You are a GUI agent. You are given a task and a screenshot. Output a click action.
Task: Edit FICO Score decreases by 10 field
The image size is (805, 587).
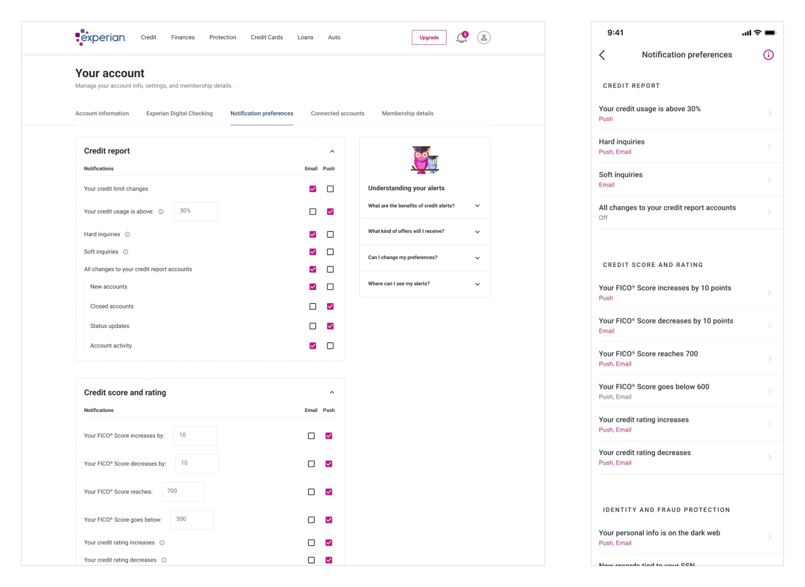[197, 463]
